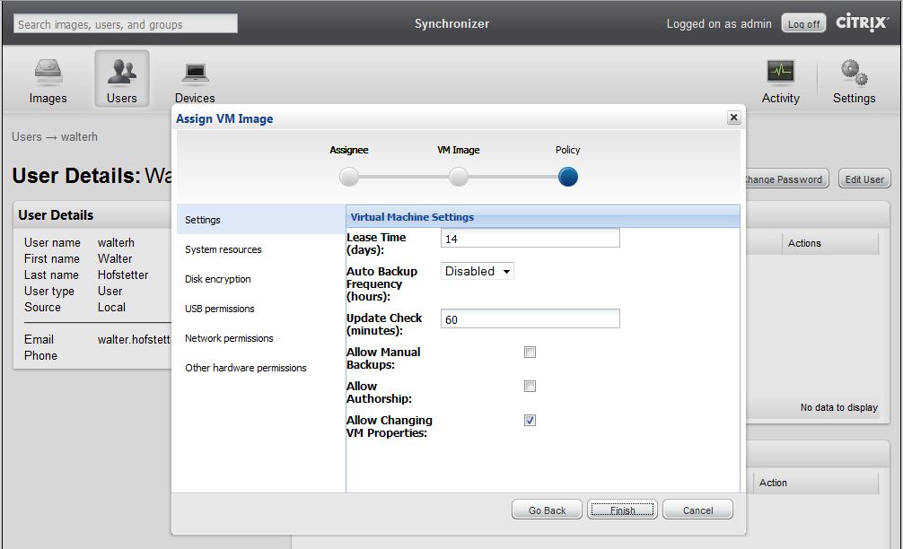Click the Lease Time days field
The width and height of the screenshot is (903, 549).
click(530, 238)
